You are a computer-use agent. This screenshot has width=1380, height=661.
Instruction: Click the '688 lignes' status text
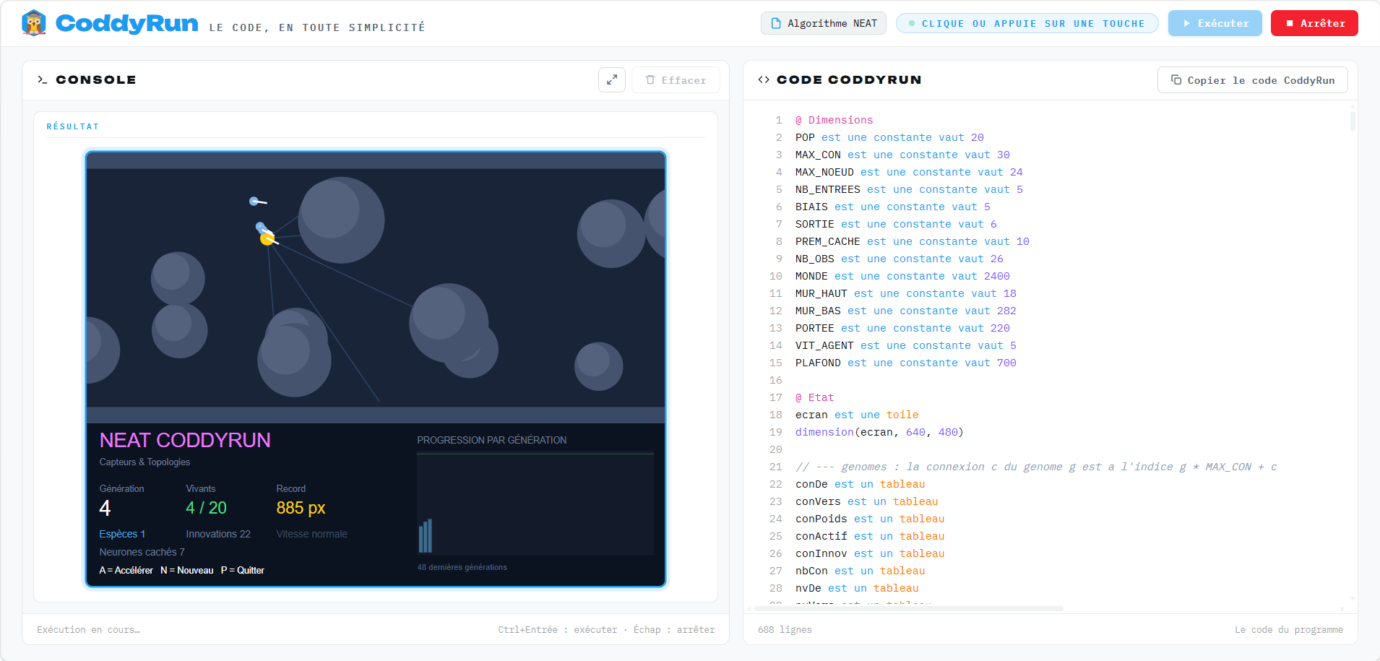tap(785, 630)
